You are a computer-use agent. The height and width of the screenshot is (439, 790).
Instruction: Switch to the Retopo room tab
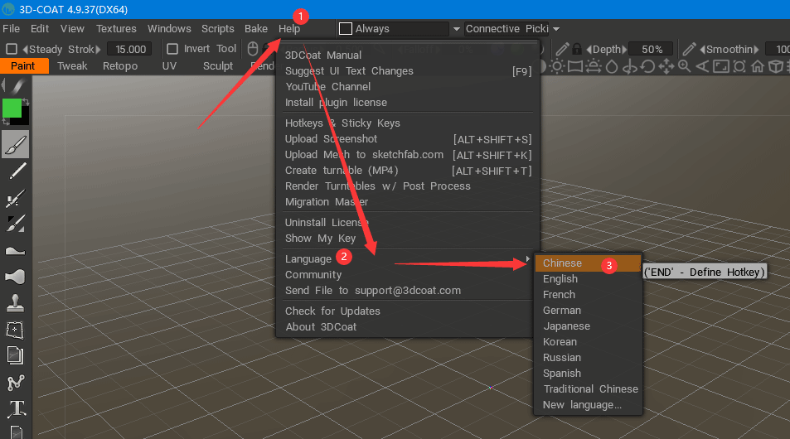[120, 66]
